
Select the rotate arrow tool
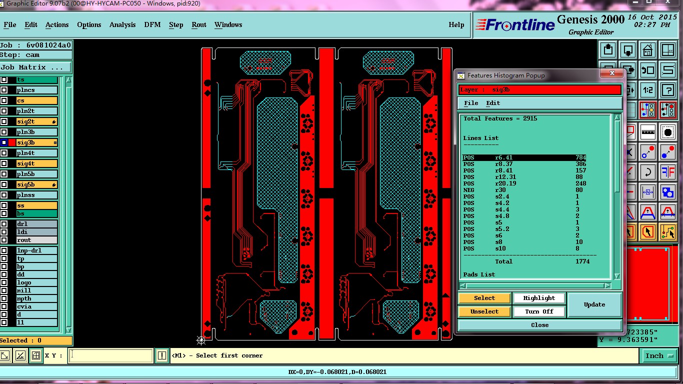(x=648, y=172)
